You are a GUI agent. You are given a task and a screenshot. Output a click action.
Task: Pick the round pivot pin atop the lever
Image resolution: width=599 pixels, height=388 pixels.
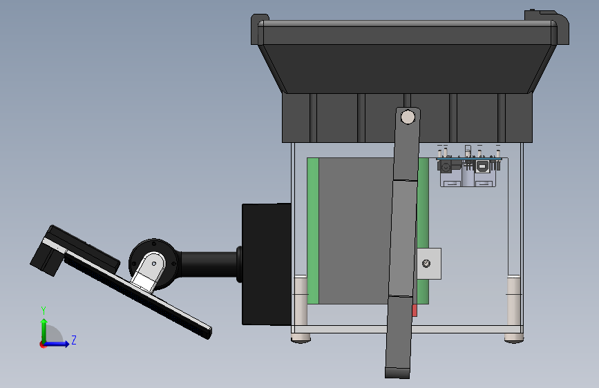click(x=408, y=117)
